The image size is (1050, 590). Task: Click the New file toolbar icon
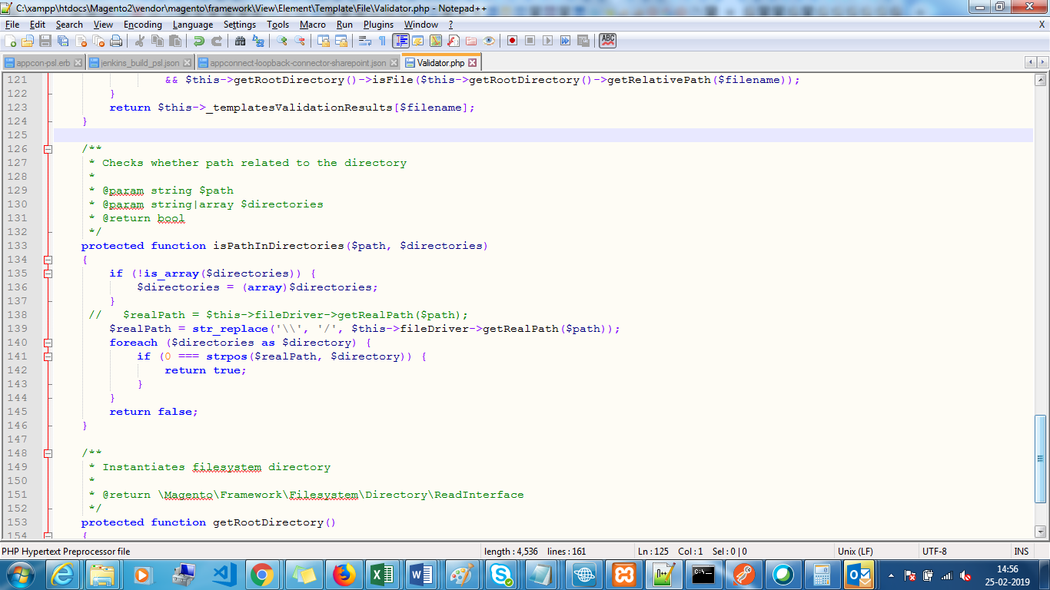tap(11, 41)
